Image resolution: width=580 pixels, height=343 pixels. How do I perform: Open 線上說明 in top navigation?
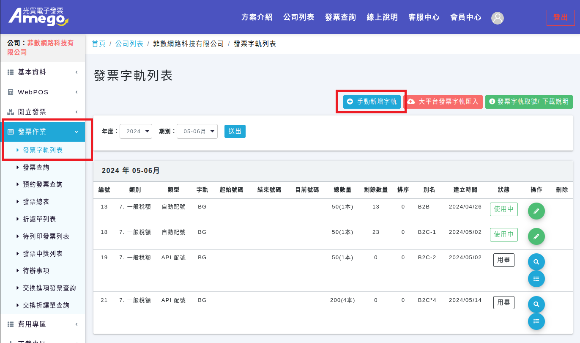click(382, 17)
